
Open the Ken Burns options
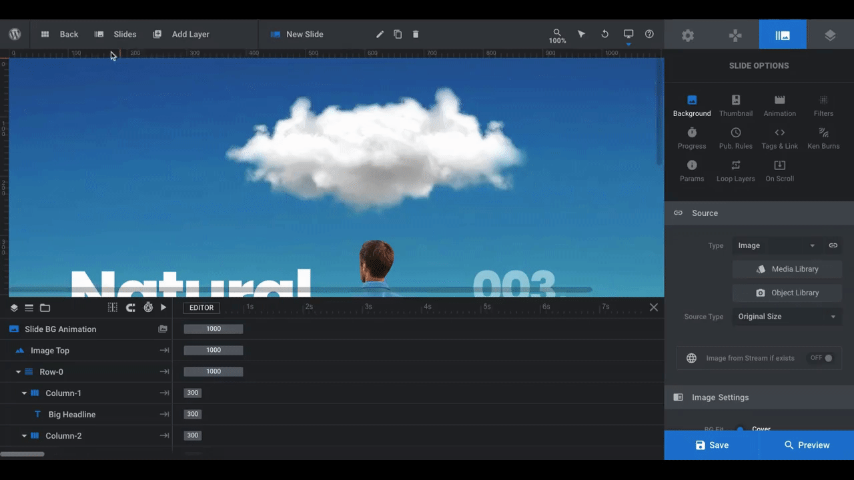(823, 139)
